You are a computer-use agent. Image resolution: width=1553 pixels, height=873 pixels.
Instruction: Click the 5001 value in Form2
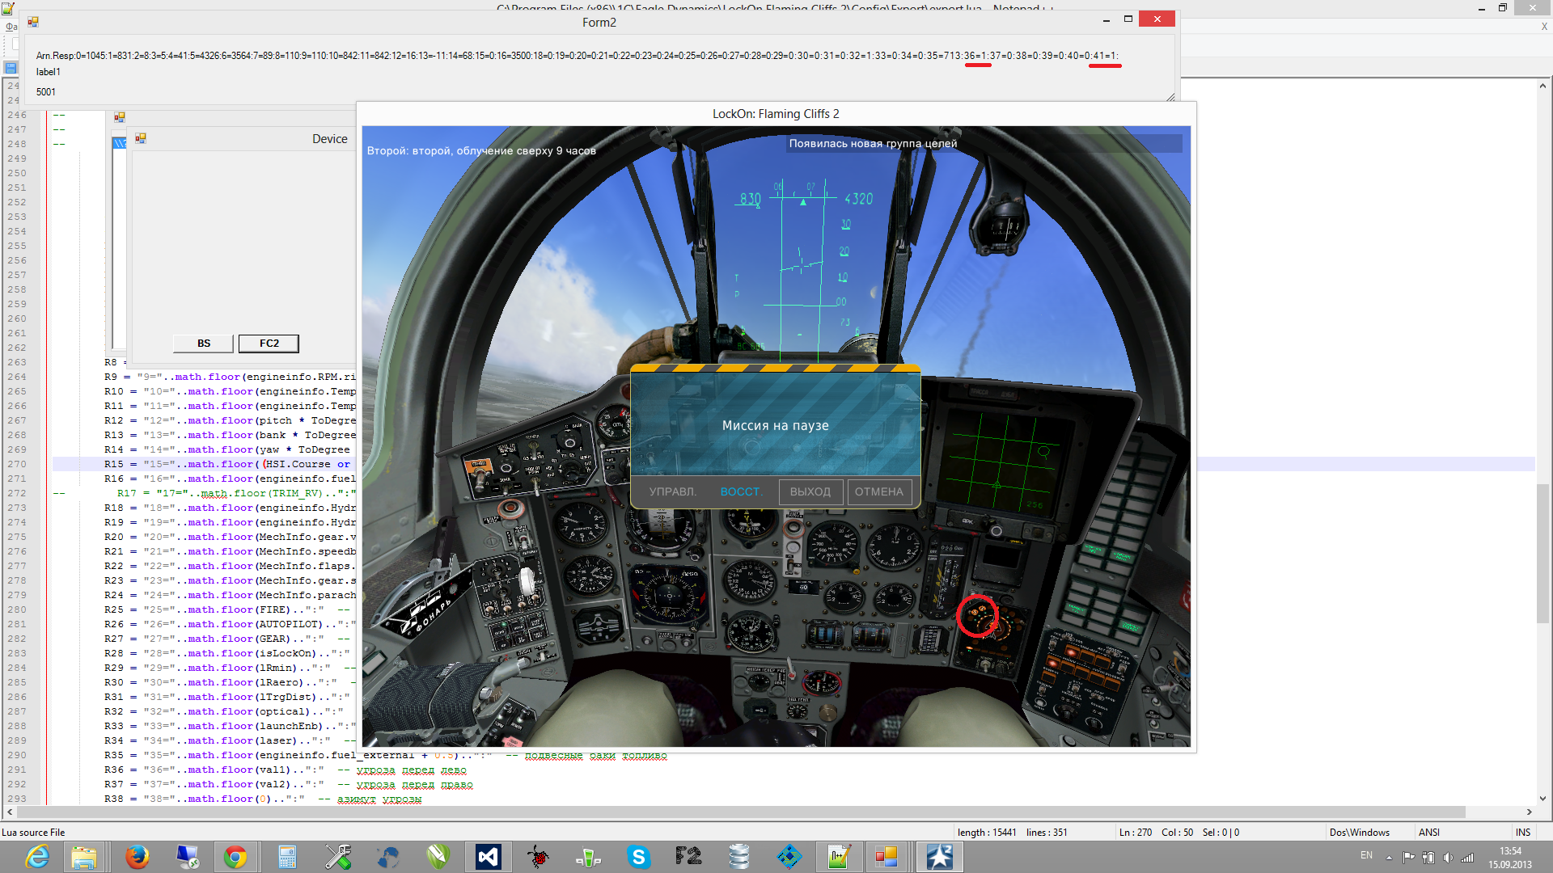(46, 92)
